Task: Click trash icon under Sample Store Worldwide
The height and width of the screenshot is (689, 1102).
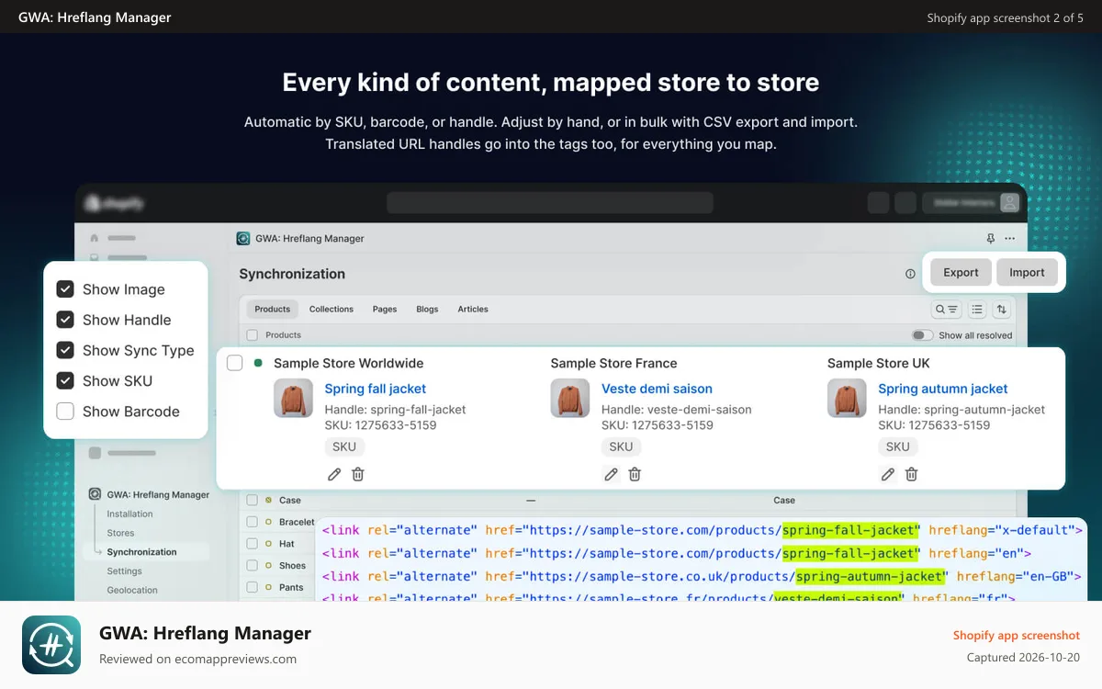Action: [358, 474]
